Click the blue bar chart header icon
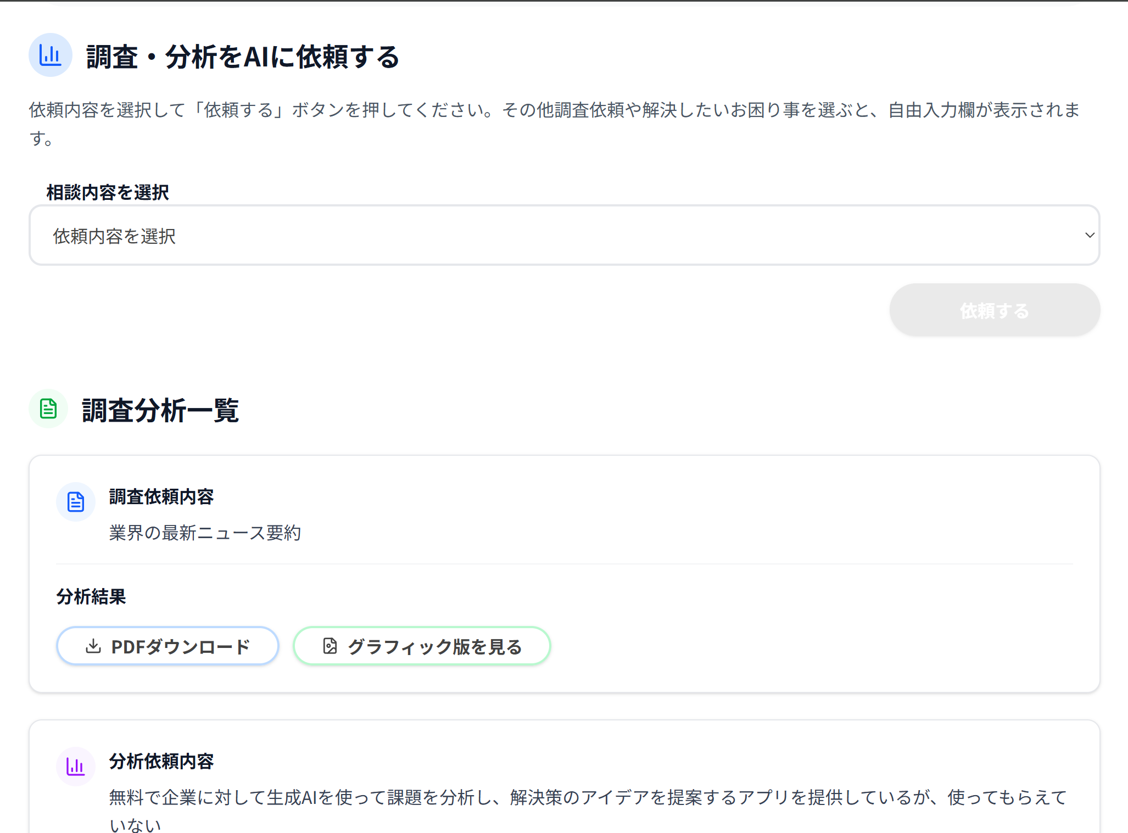This screenshot has width=1128, height=833. point(51,55)
